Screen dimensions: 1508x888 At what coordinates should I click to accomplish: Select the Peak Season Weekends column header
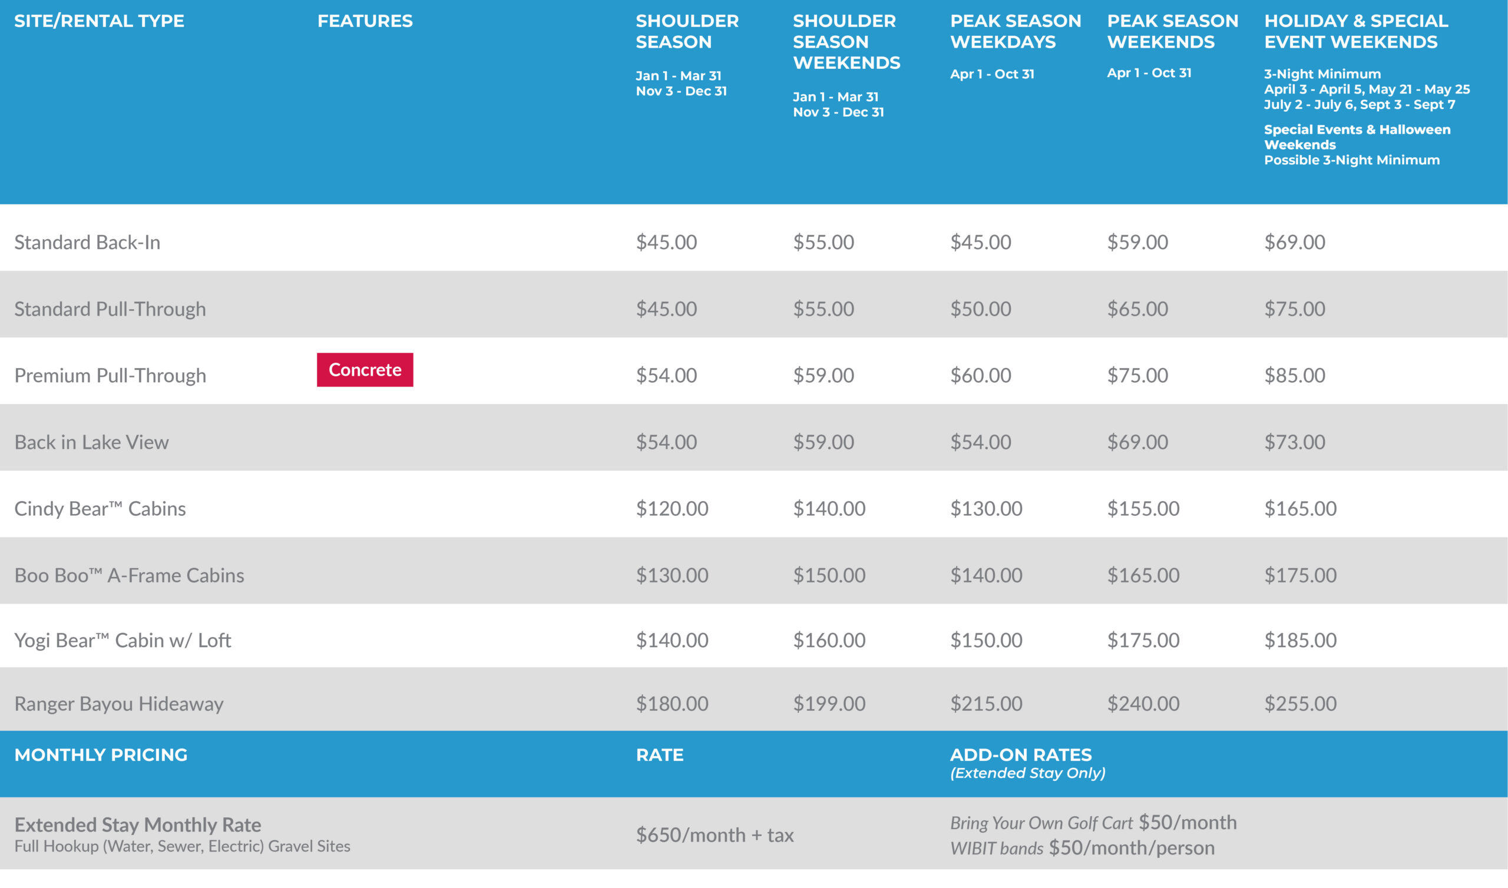(x=1172, y=31)
